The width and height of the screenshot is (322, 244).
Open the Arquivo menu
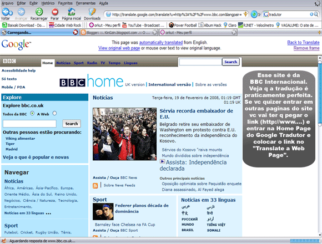click(7, 3)
